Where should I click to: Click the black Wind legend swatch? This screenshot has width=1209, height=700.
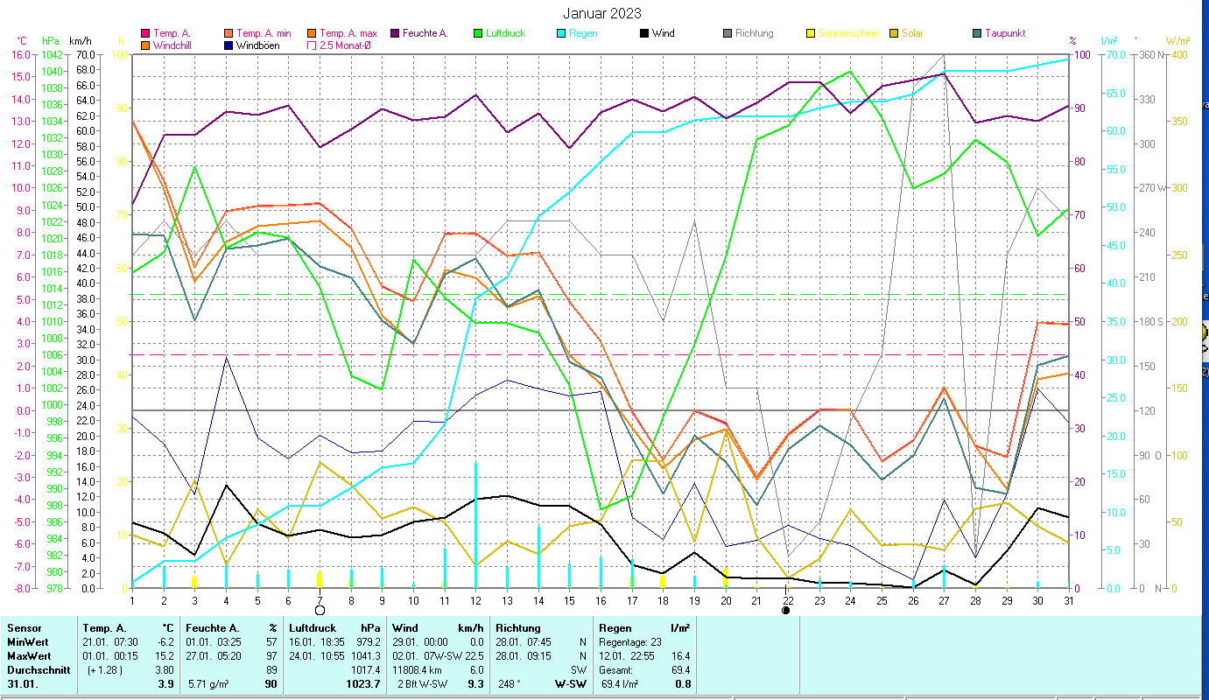click(643, 33)
